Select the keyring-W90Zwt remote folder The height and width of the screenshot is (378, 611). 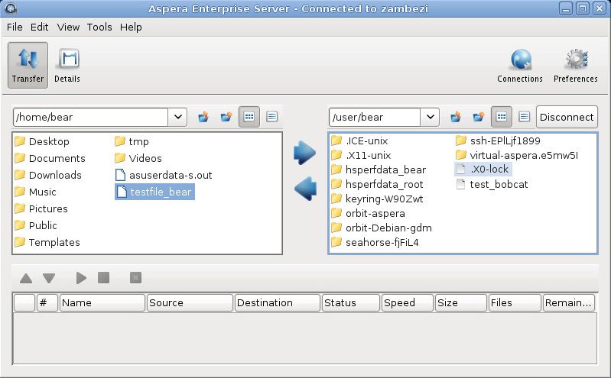pos(377,199)
